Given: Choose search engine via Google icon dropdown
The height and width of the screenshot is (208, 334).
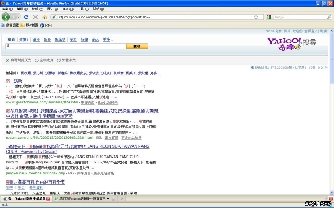Looking at the screenshot, I should tap(270, 17).
